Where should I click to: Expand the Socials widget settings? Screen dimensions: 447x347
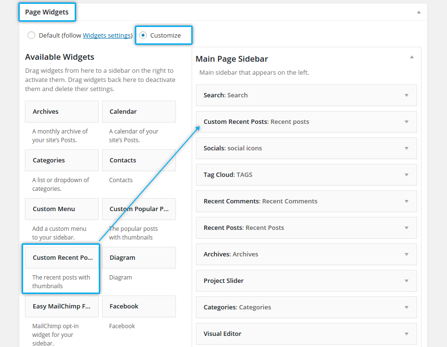point(407,148)
